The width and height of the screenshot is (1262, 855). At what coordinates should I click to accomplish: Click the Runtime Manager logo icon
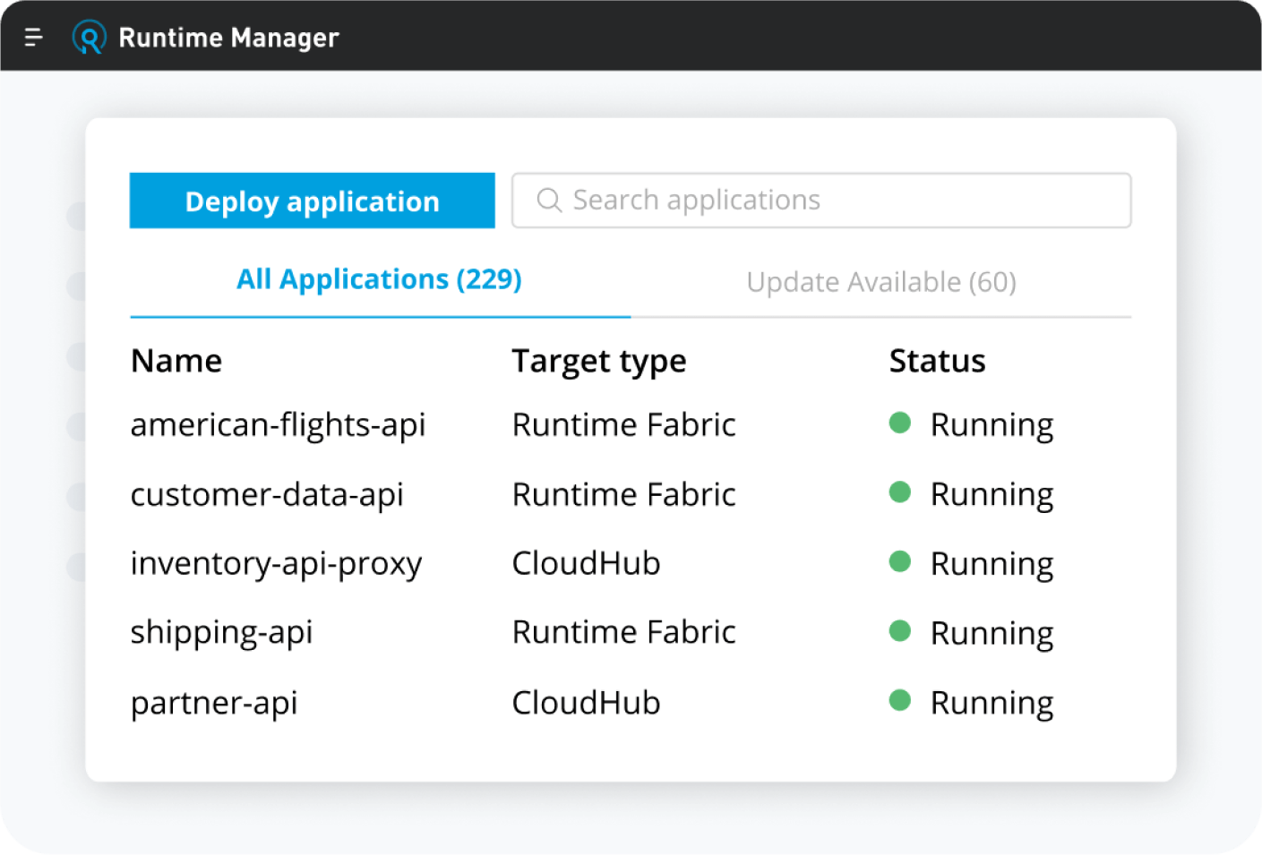pos(89,38)
